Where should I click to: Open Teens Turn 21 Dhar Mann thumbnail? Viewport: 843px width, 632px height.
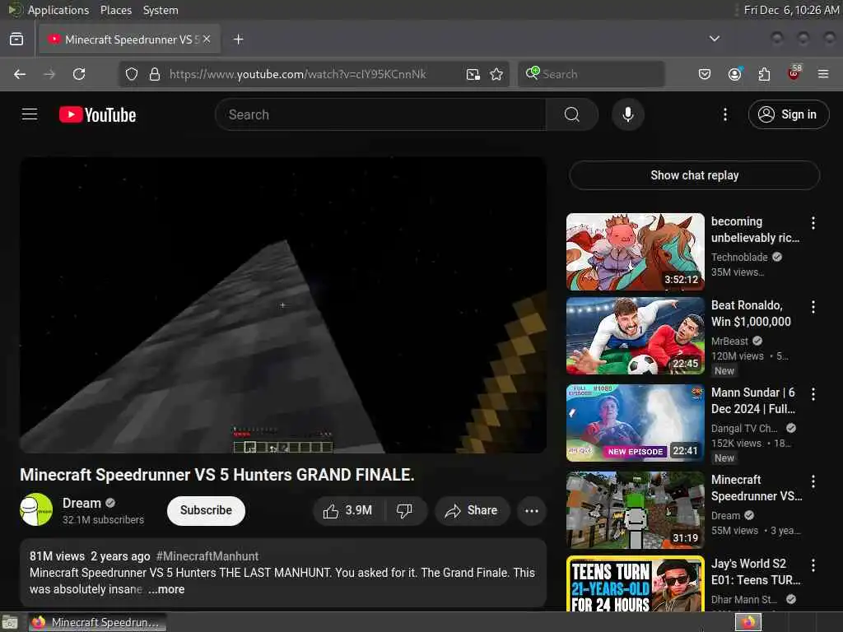(635, 584)
